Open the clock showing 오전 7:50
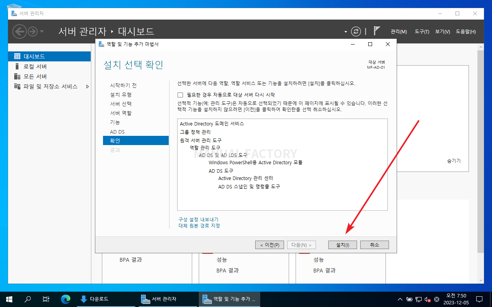This screenshot has height=307, width=492. click(456, 299)
